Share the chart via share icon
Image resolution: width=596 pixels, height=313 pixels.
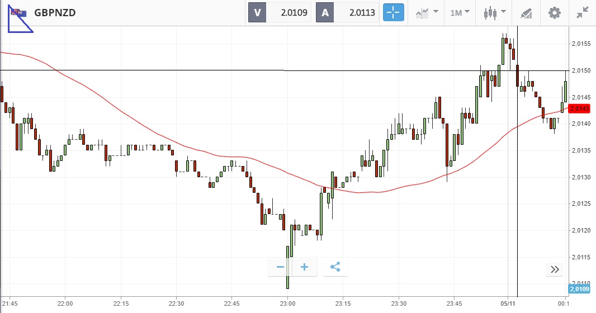[x=335, y=267]
